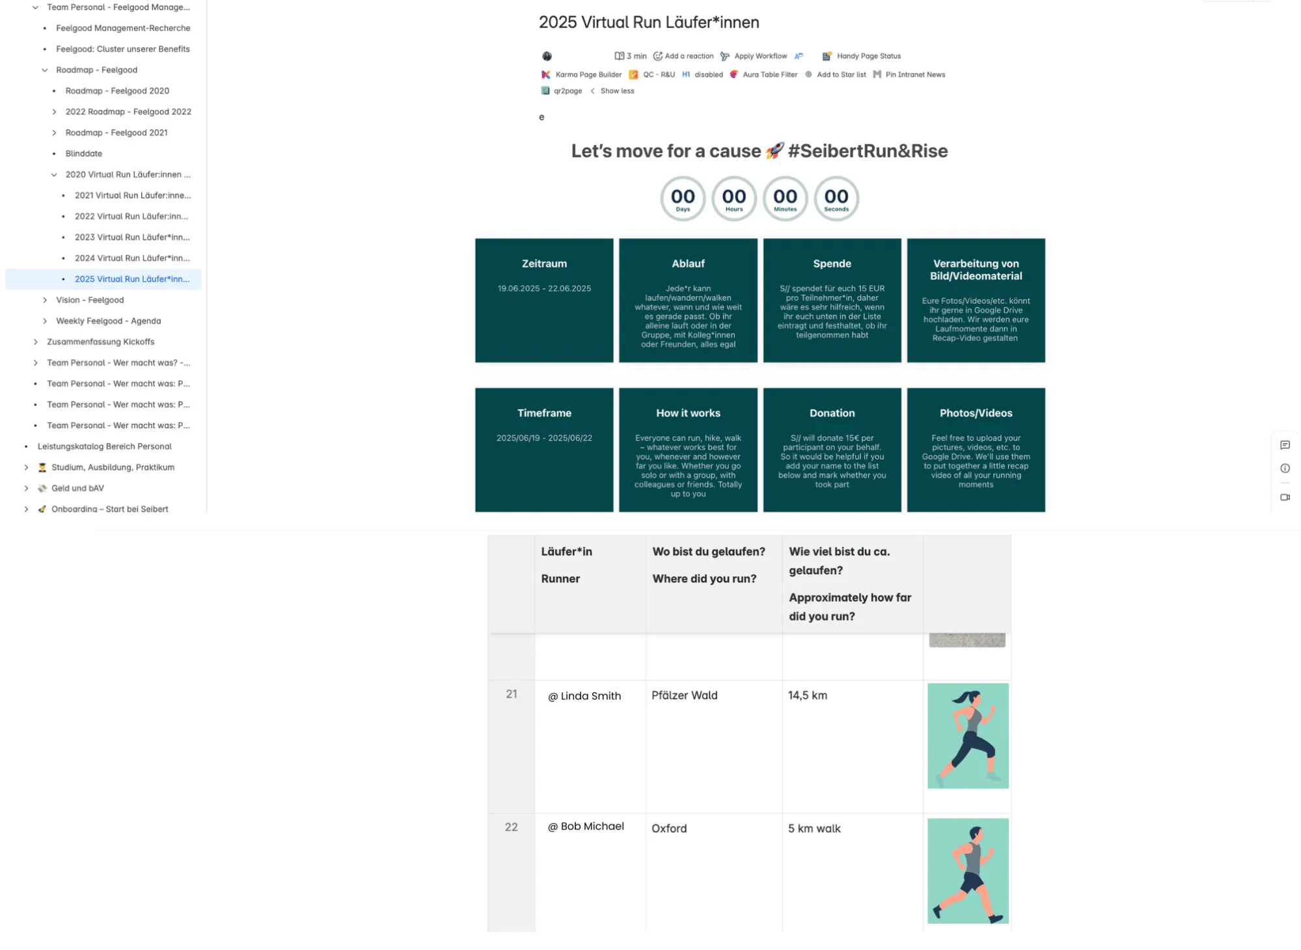Click the Handy Page Status icon

click(x=827, y=57)
